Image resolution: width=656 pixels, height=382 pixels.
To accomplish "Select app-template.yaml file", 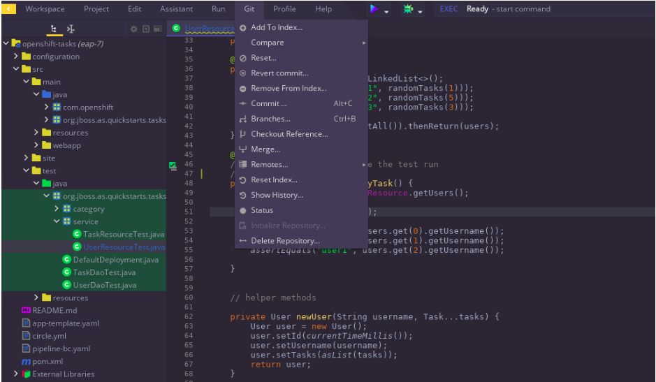I will 66,323.
